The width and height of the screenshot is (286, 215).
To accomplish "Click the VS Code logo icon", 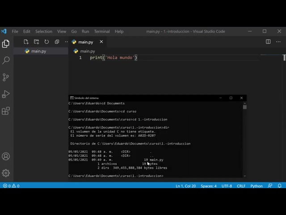I will pyautogui.click(x=4, y=31).
